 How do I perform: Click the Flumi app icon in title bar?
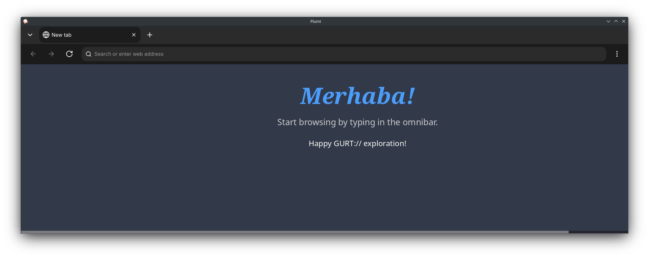click(25, 21)
